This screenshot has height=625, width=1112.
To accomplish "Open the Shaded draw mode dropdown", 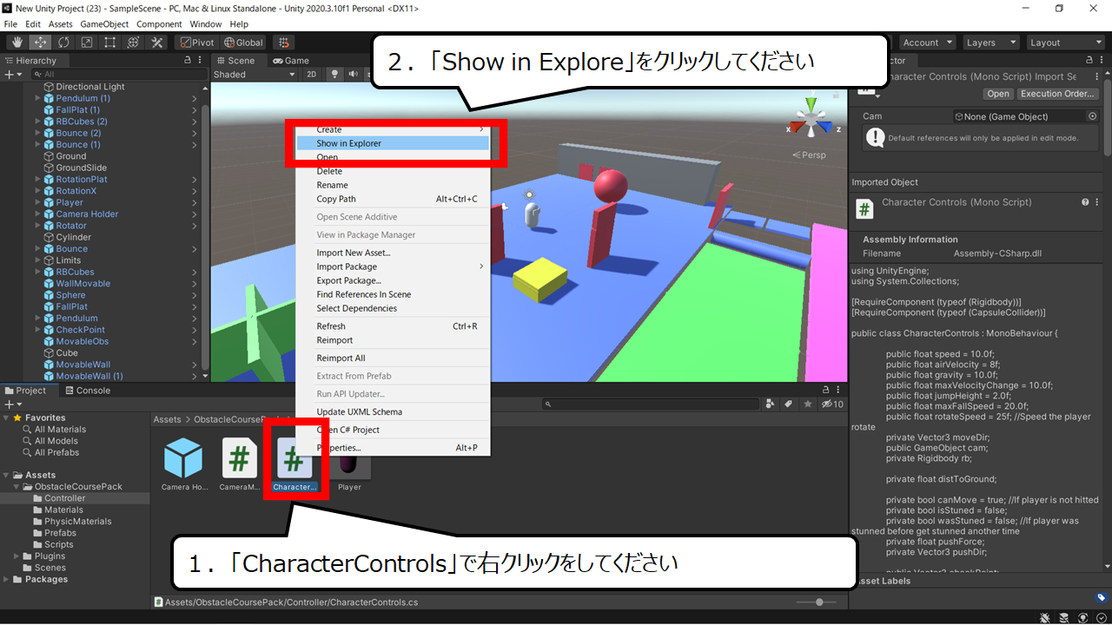I will pos(255,75).
